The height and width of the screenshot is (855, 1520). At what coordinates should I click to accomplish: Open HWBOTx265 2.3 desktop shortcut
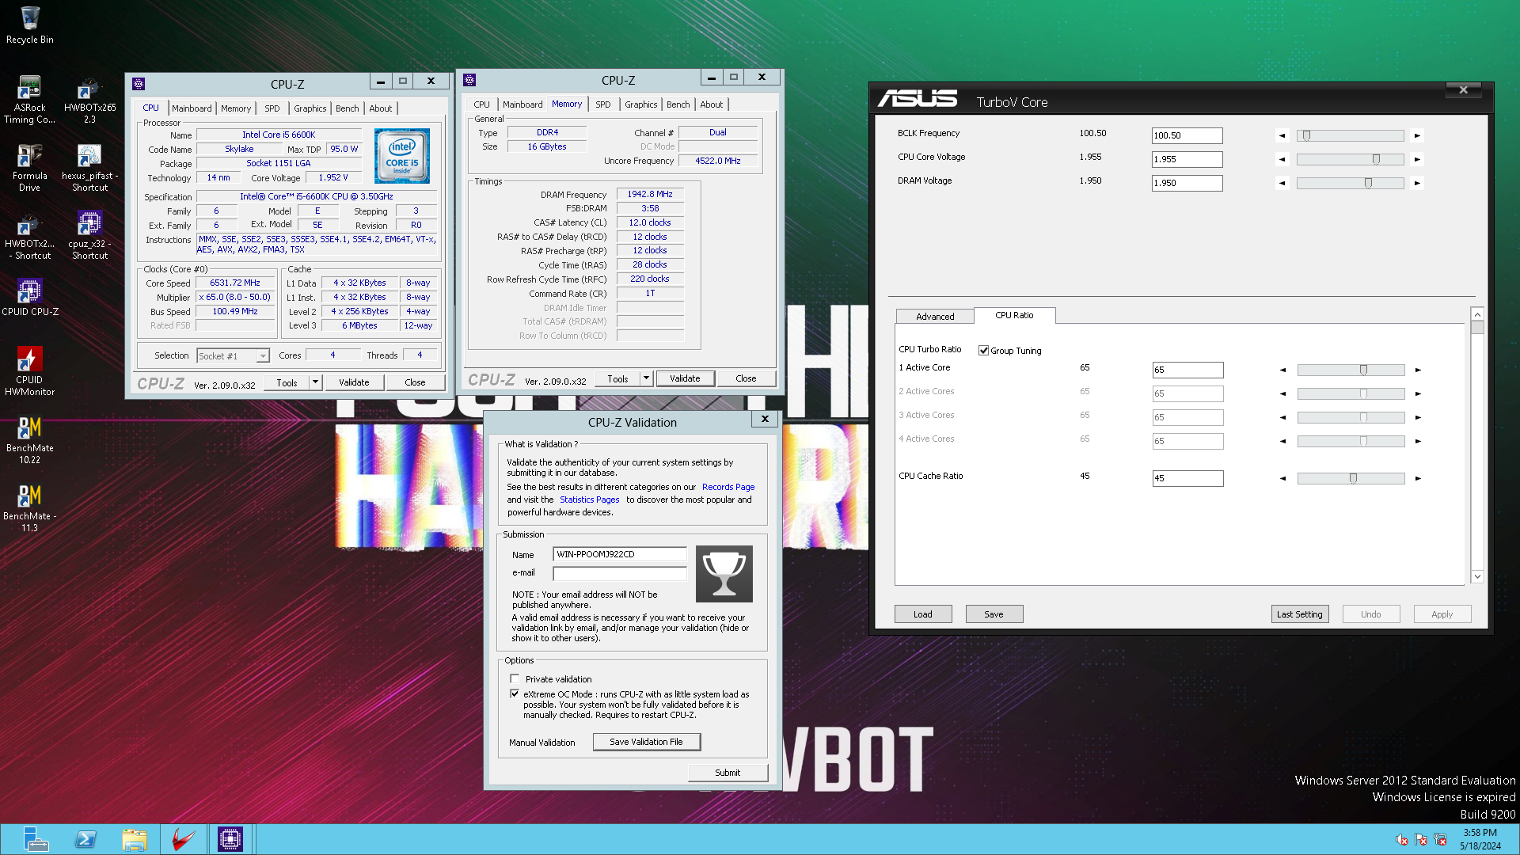click(89, 100)
